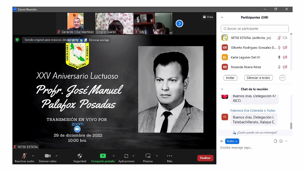Screen dimensions: 305x171
Task: Open the Más options icon
Action: point(170,156)
